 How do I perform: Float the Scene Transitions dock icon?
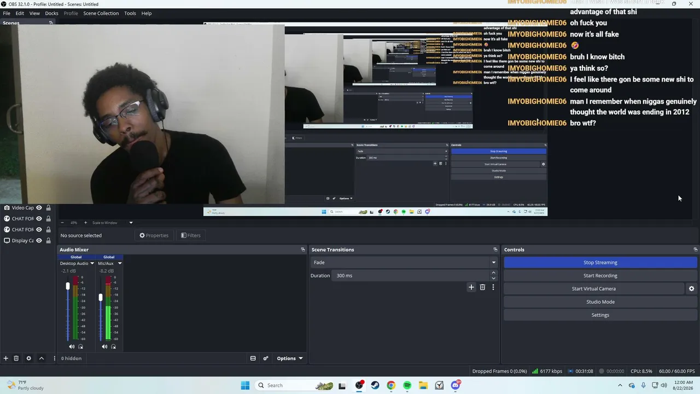pos(495,250)
